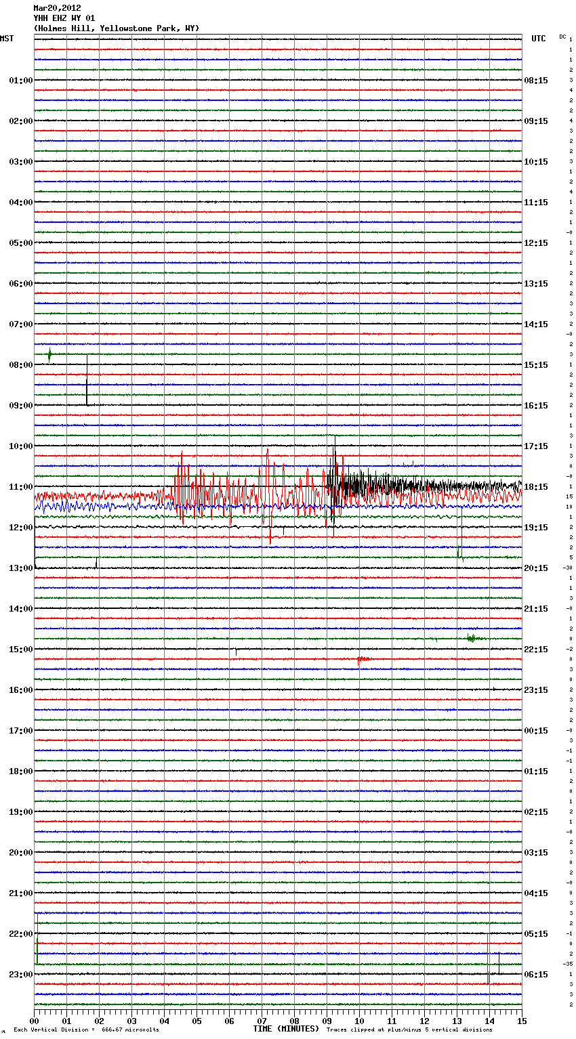Select the 13:00 MST row label
576x1039 pixels.
point(21,568)
